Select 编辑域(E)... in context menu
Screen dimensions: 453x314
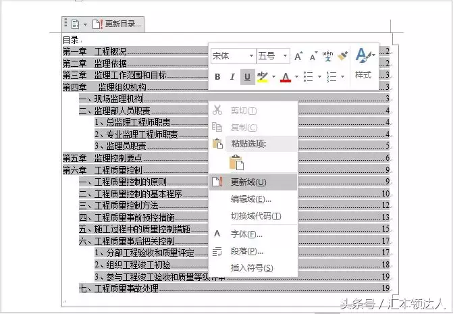click(250, 199)
